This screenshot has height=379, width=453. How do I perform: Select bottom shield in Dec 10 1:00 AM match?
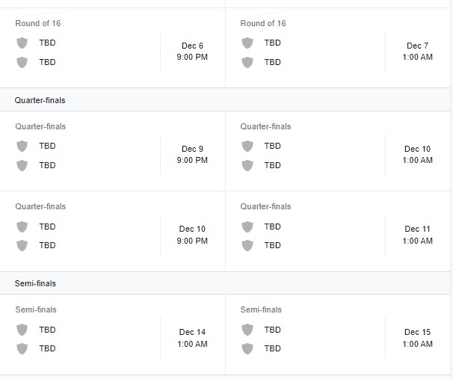(247, 165)
